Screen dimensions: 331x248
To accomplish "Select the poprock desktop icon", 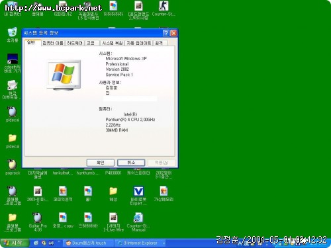I will [13, 165].
